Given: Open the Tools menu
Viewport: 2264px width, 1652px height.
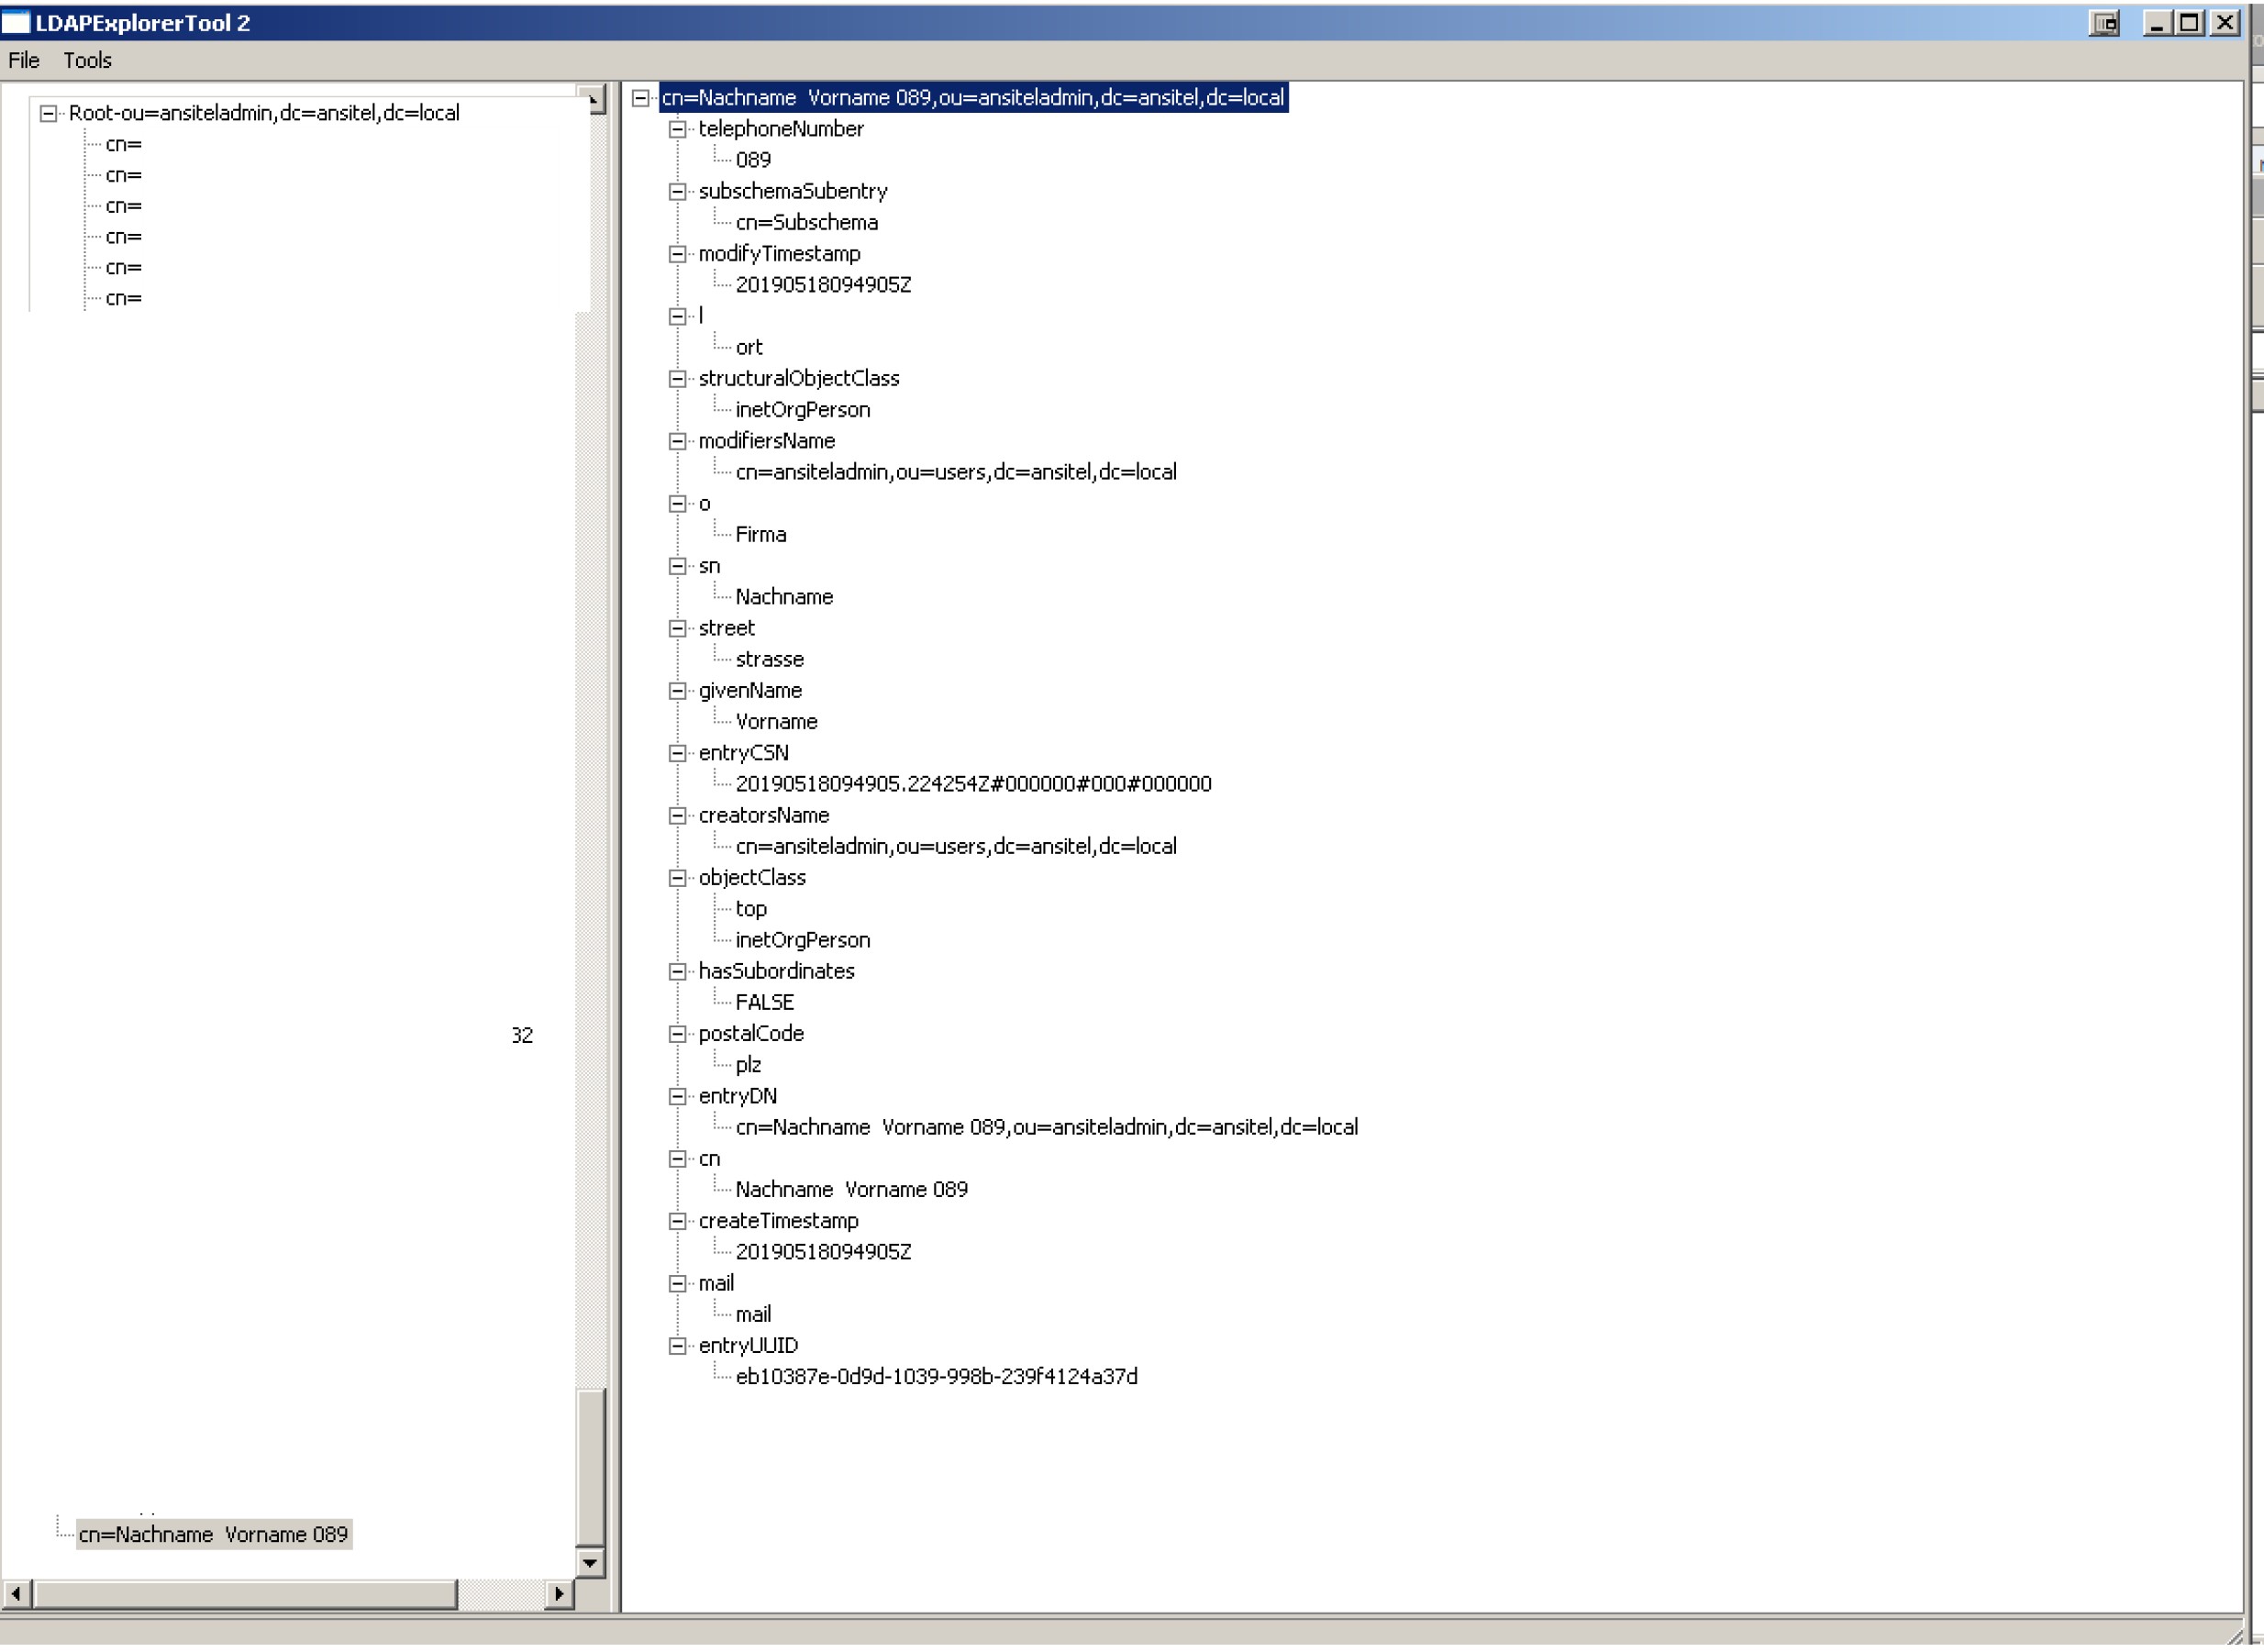Looking at the screenshot, I should pos(87,60).
